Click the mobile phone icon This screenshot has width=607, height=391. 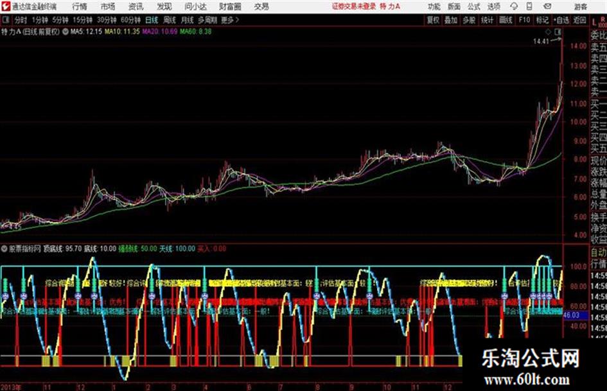point(529,6)
